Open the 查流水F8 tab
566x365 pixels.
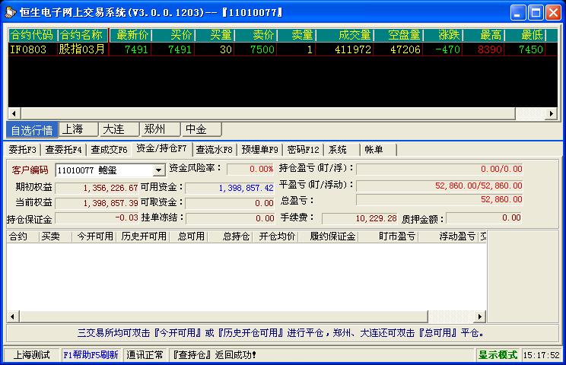(215, 149)
